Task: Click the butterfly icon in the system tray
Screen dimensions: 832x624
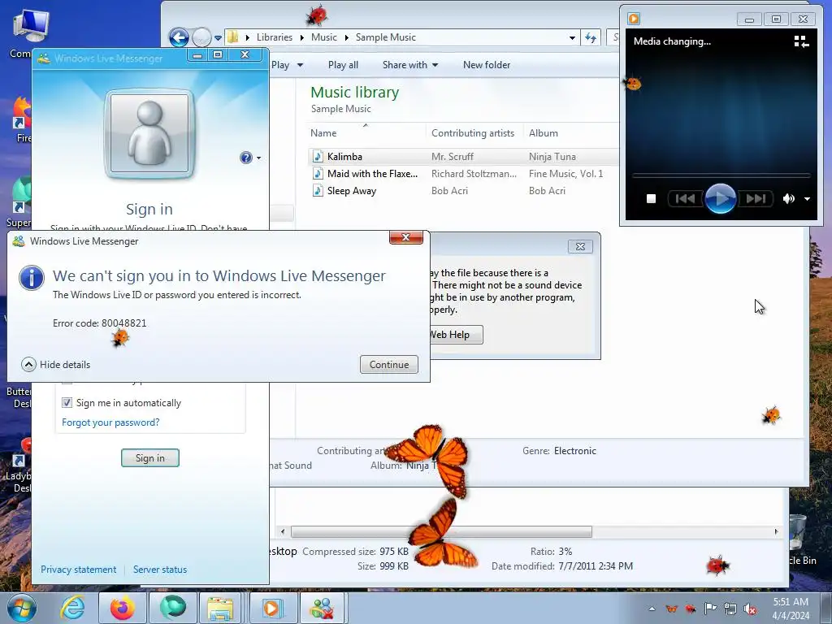Action: click(671, 609)
